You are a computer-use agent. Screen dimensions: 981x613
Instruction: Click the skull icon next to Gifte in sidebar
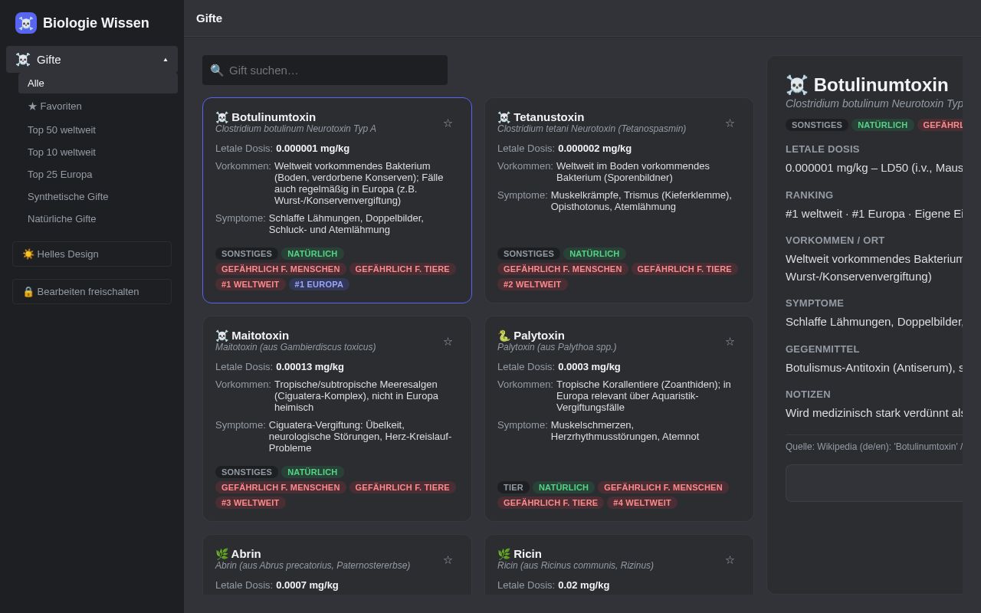coord(23,60)
